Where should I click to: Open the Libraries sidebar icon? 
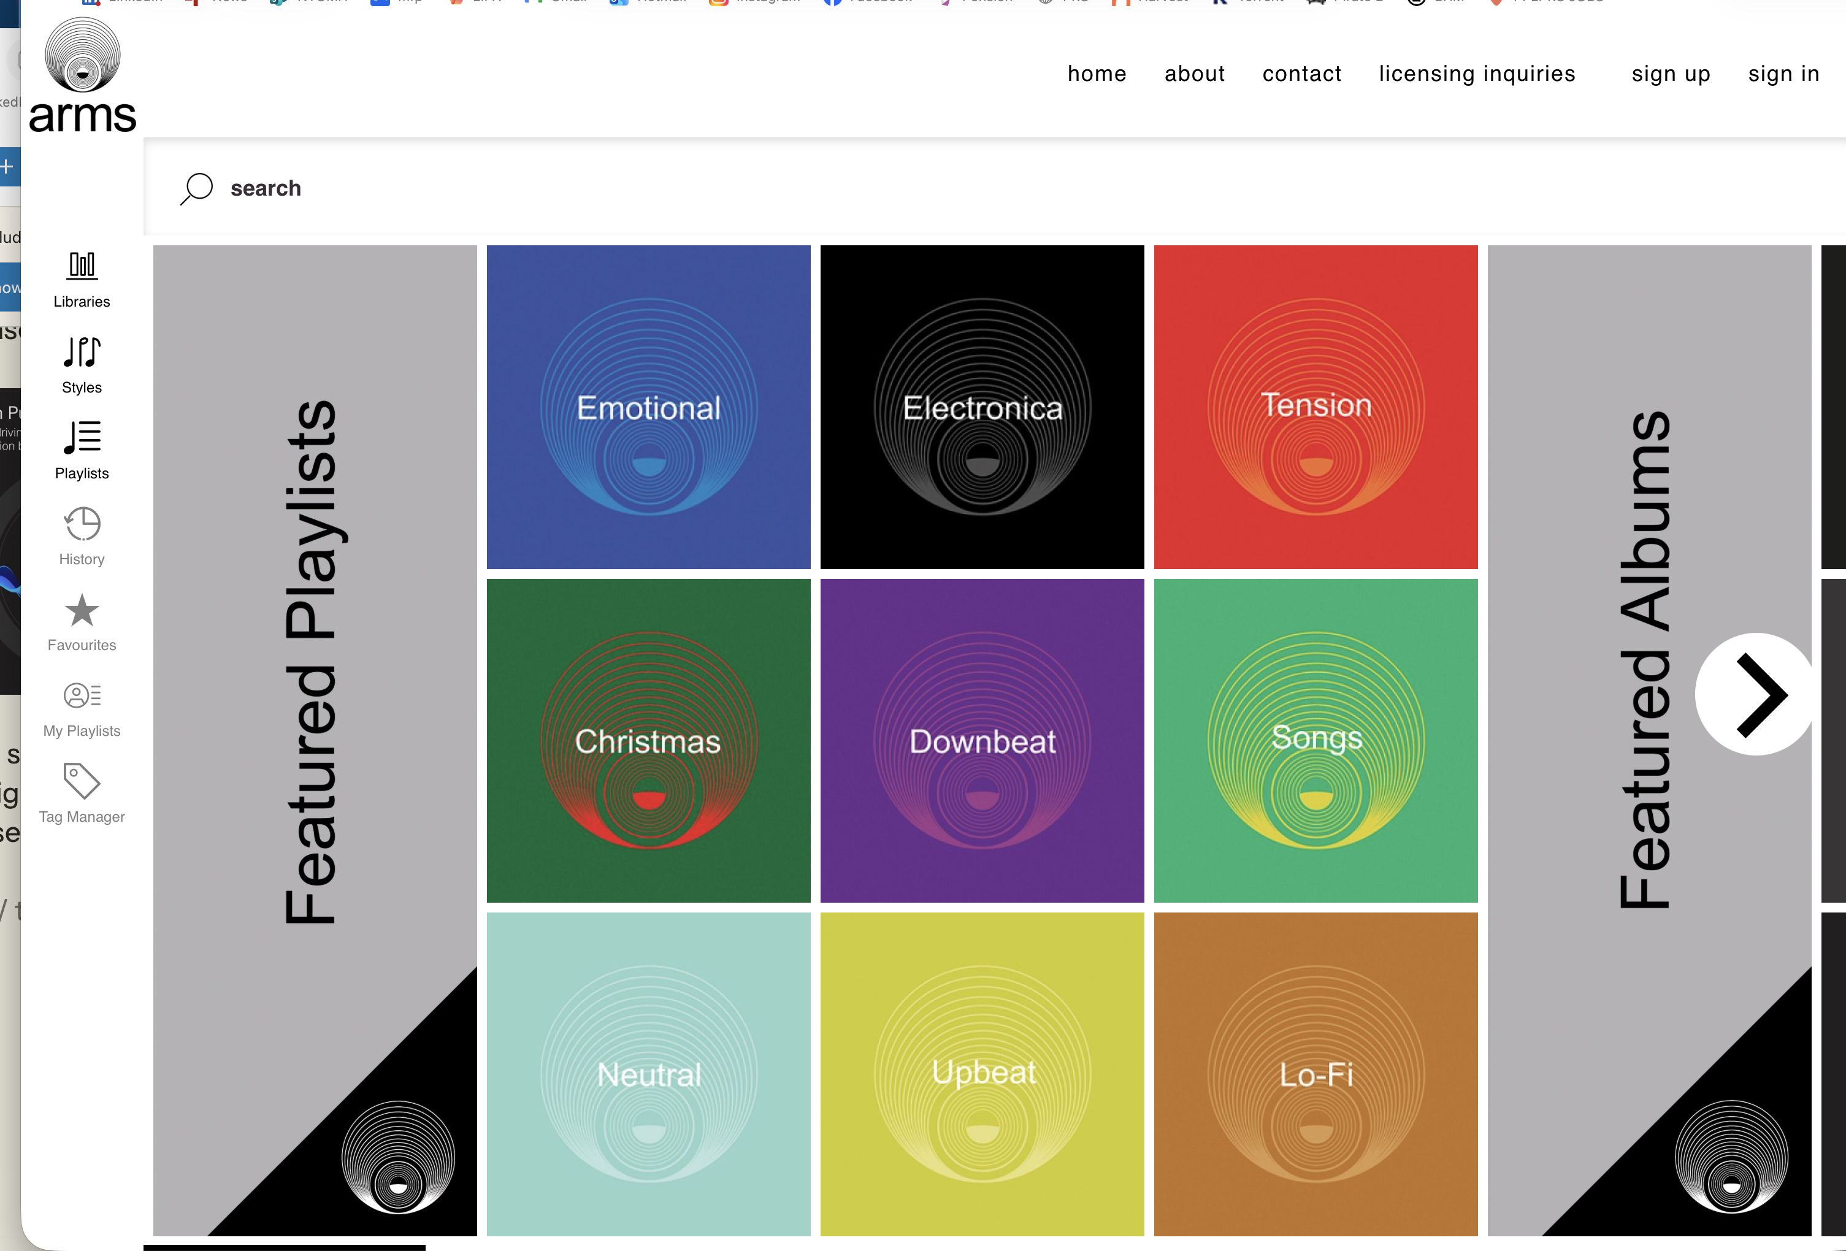[x=82, y=266]
